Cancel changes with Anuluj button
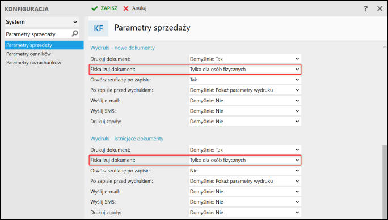388x220 pixels. [135, 8]
